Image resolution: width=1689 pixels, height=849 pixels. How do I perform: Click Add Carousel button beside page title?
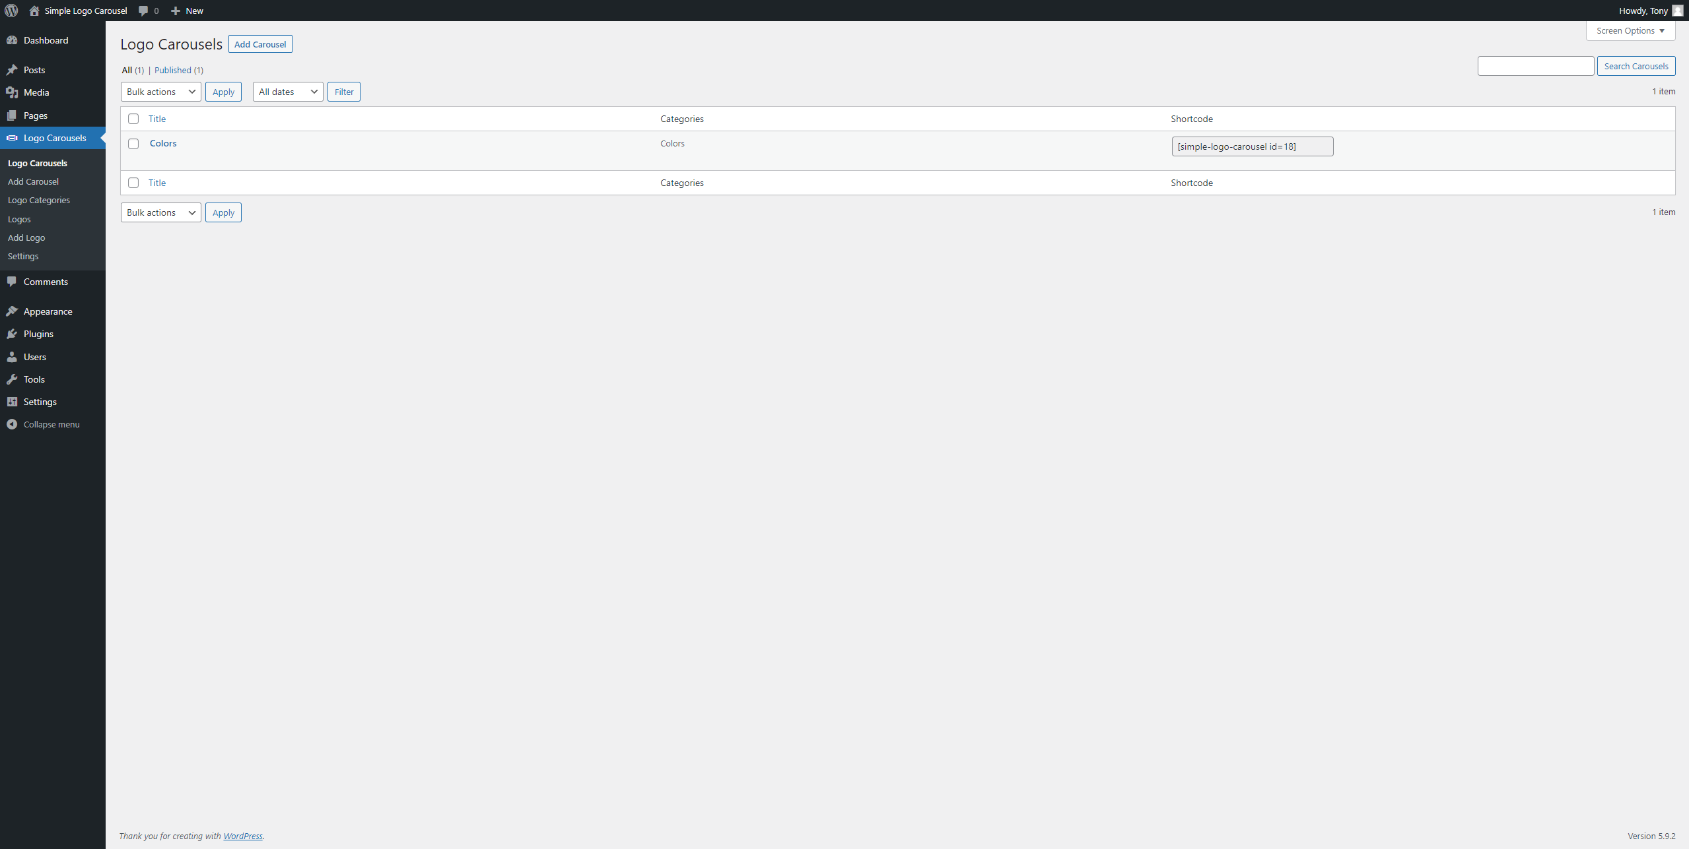(260, 44)
